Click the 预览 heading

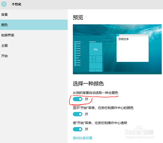click(78, 17)
